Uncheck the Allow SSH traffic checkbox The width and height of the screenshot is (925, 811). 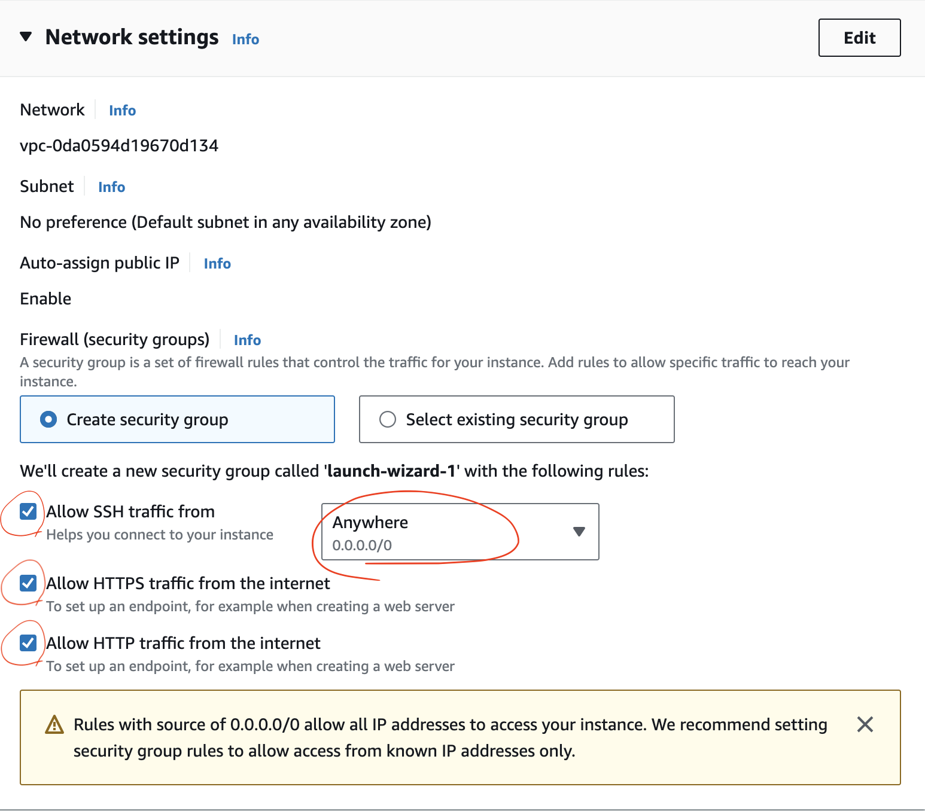point(28,511)
